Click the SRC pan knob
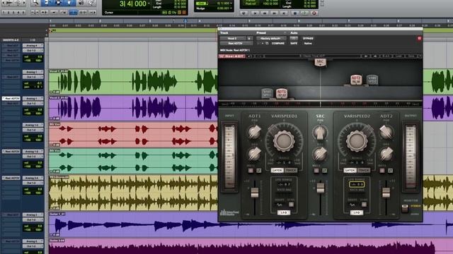Screen dimensions: 453x254 320,132
